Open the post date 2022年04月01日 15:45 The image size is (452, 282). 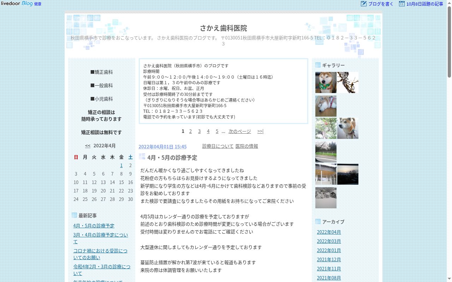162,147
